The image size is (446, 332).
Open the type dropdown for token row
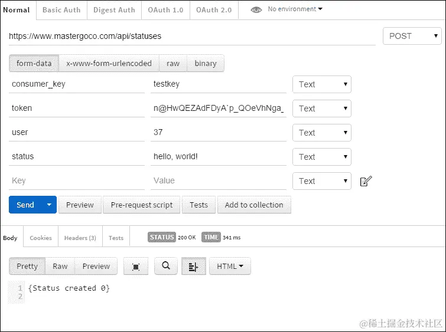pos(322,109)
